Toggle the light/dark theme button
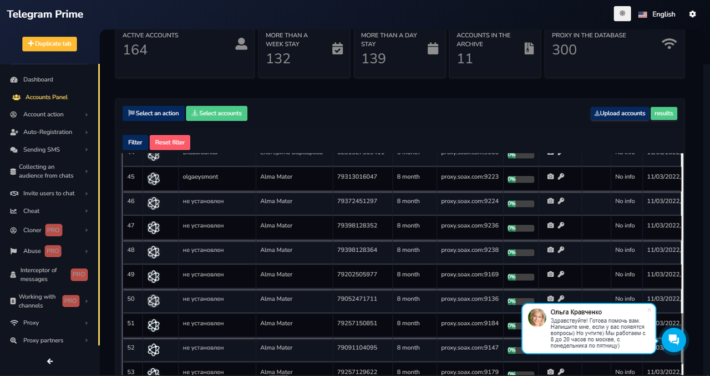The image size is (710, 376). coord(622,14)
